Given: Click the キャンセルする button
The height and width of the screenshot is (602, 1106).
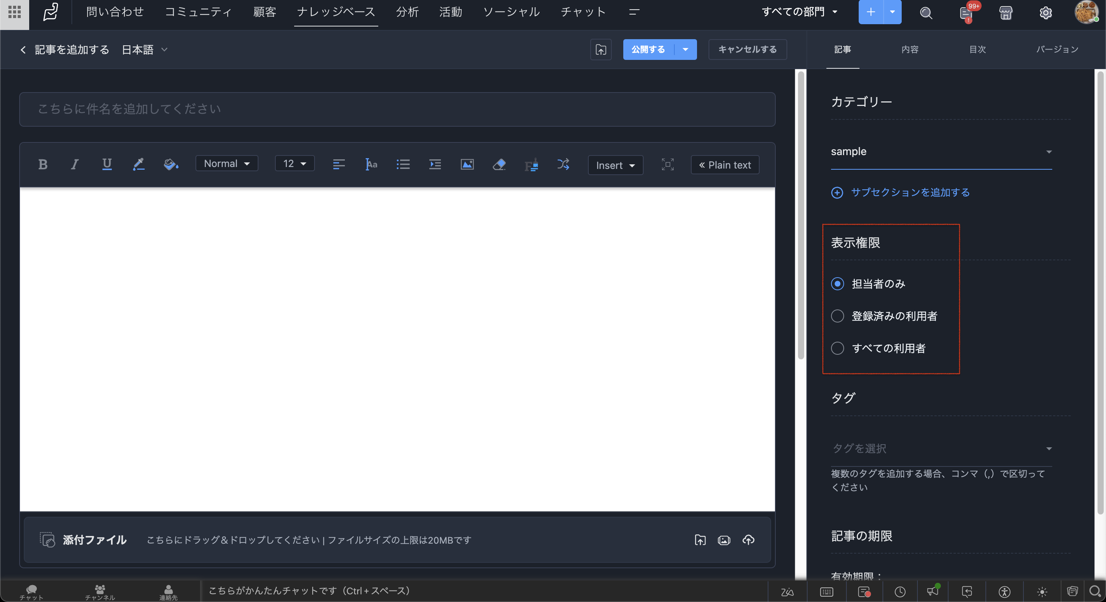Looking at the screenshot, I should click(747, 50).
